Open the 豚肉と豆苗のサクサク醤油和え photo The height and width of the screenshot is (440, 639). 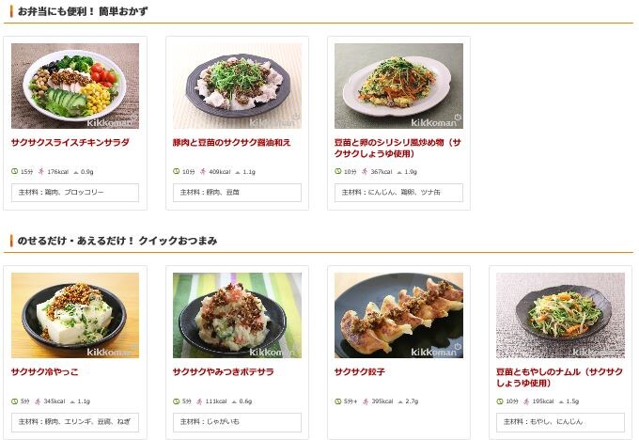coord(237,86)
